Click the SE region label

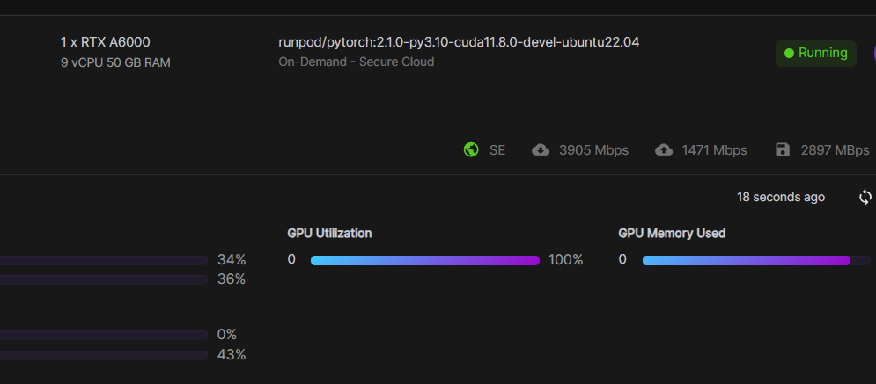click(497, 150)
